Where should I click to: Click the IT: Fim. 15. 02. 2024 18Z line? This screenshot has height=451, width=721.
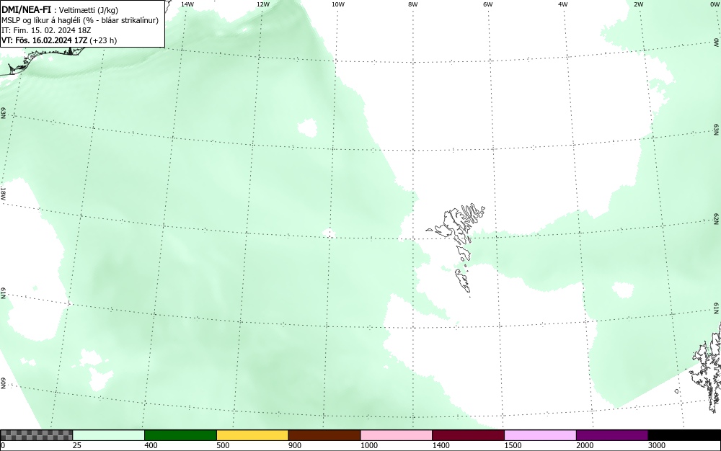[46, 30]
